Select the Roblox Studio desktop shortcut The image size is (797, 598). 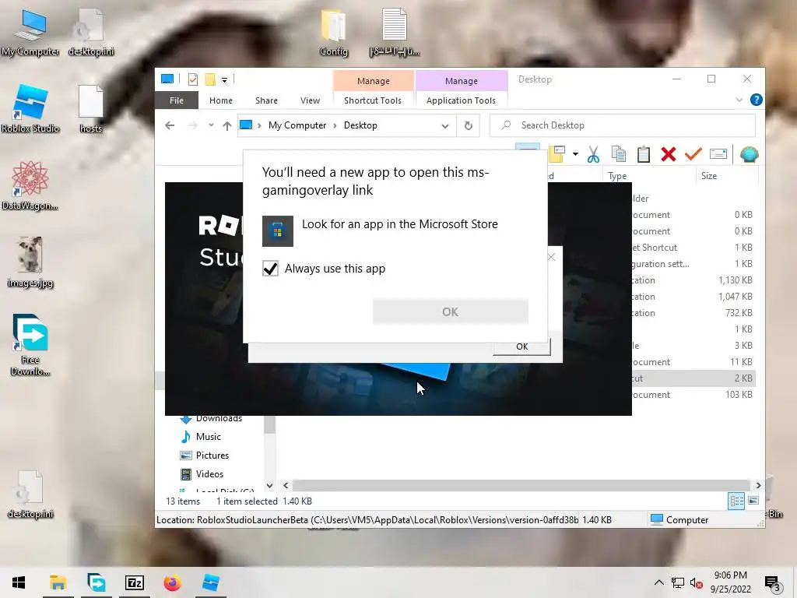point(30,109)
